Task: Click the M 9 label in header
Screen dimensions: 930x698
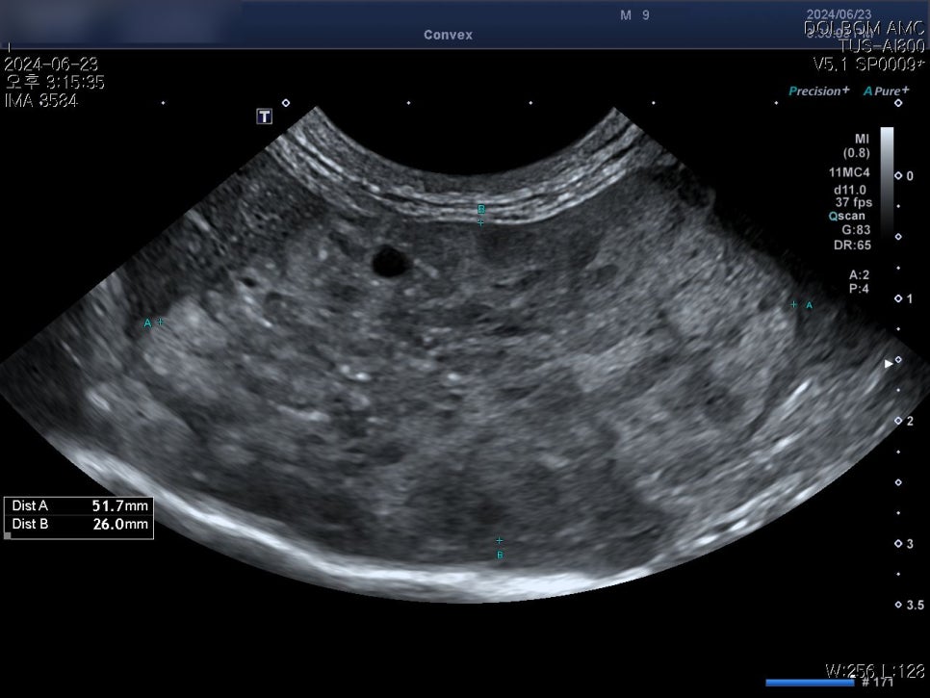Action: click(x=634, y=15)
